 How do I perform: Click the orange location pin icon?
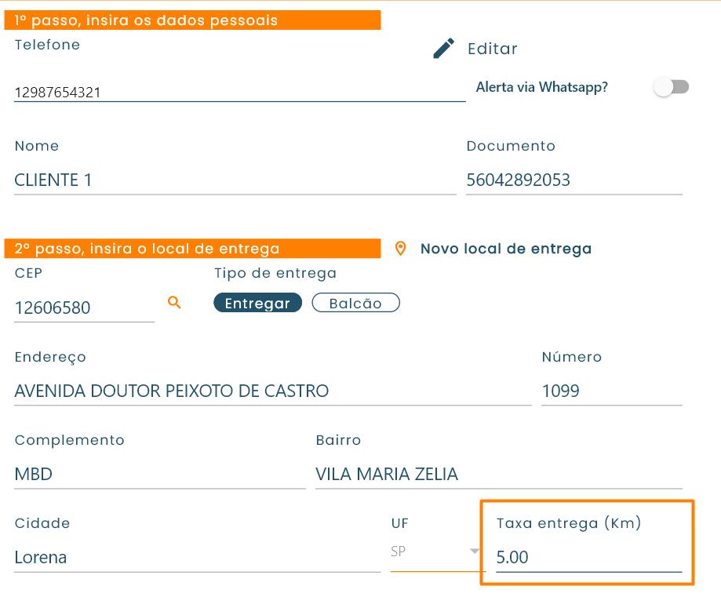[x=401, y=249]
